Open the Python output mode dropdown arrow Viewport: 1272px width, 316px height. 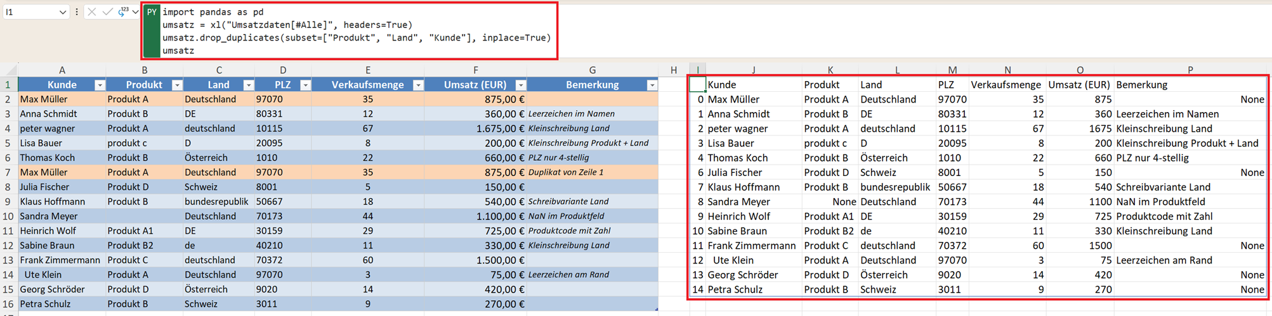tap(135, 12)
